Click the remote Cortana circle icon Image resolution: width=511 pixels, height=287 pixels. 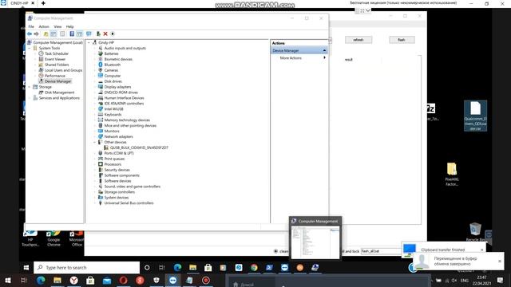147,268
